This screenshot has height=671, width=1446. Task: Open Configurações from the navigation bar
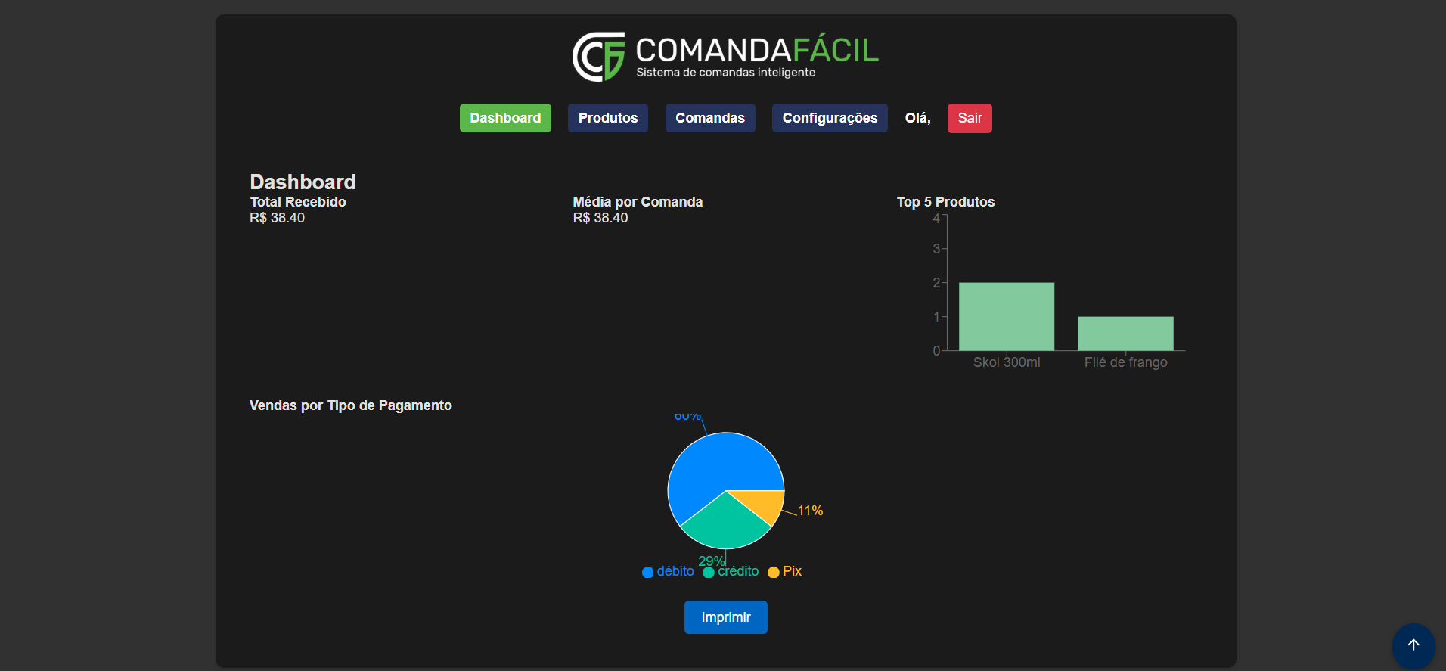(x=829, y=118)
